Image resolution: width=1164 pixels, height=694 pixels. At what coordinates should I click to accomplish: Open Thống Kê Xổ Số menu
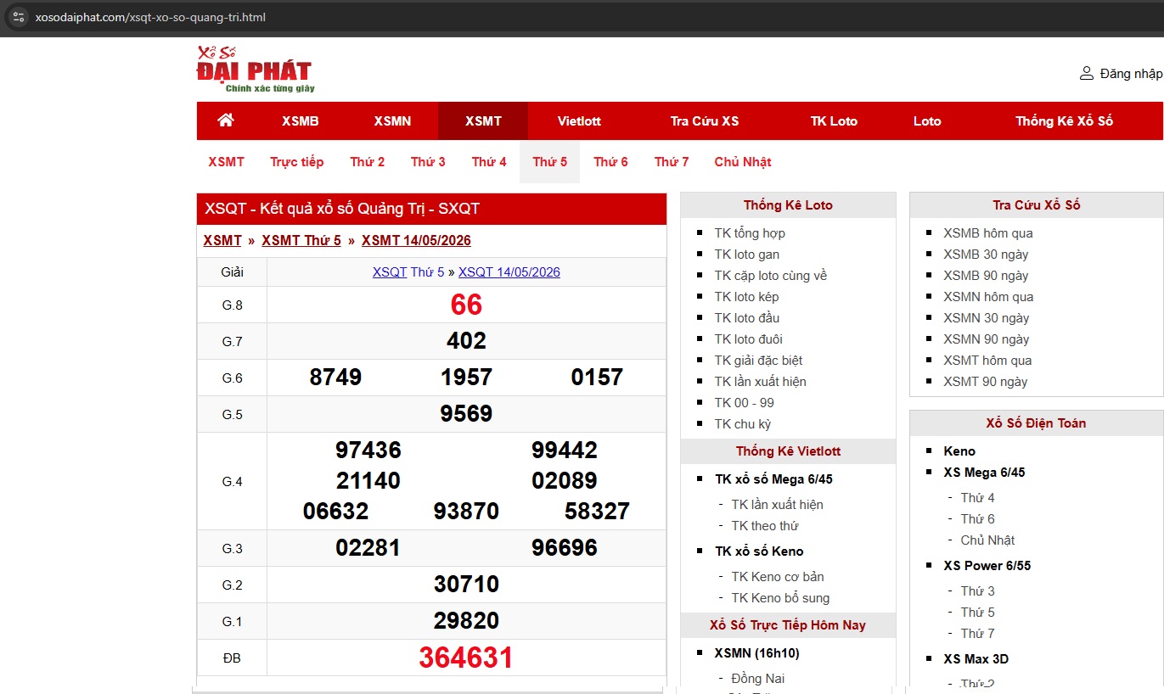(1064, 121)
